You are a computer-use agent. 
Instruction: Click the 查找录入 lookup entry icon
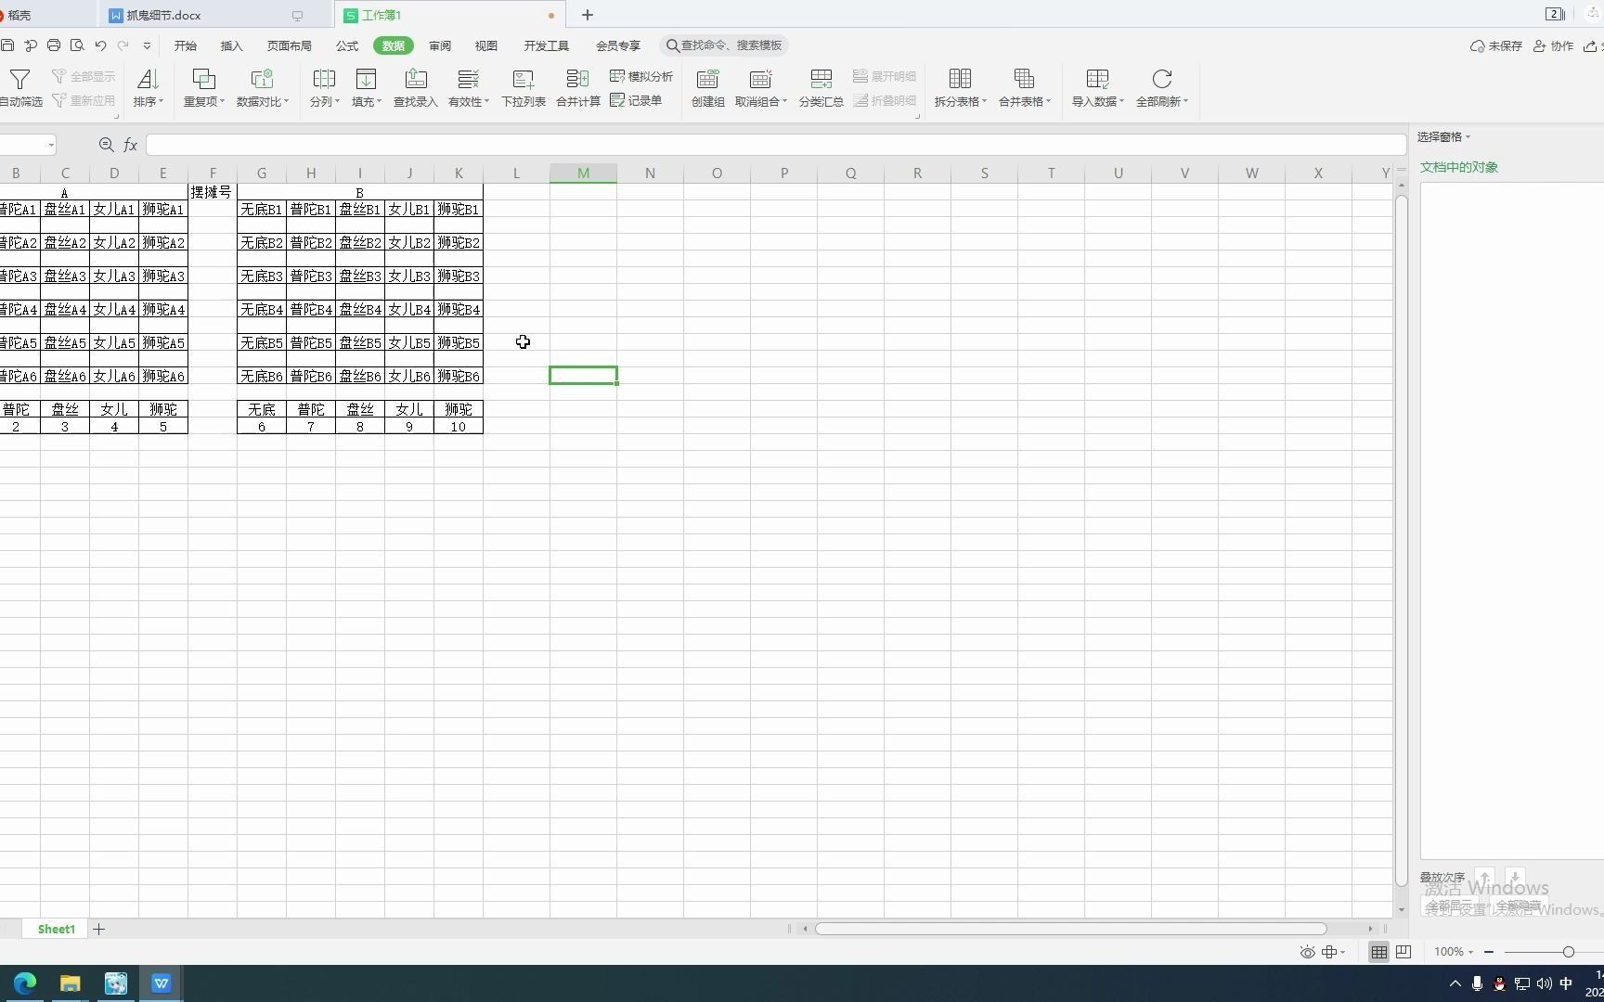click(415, 80)
